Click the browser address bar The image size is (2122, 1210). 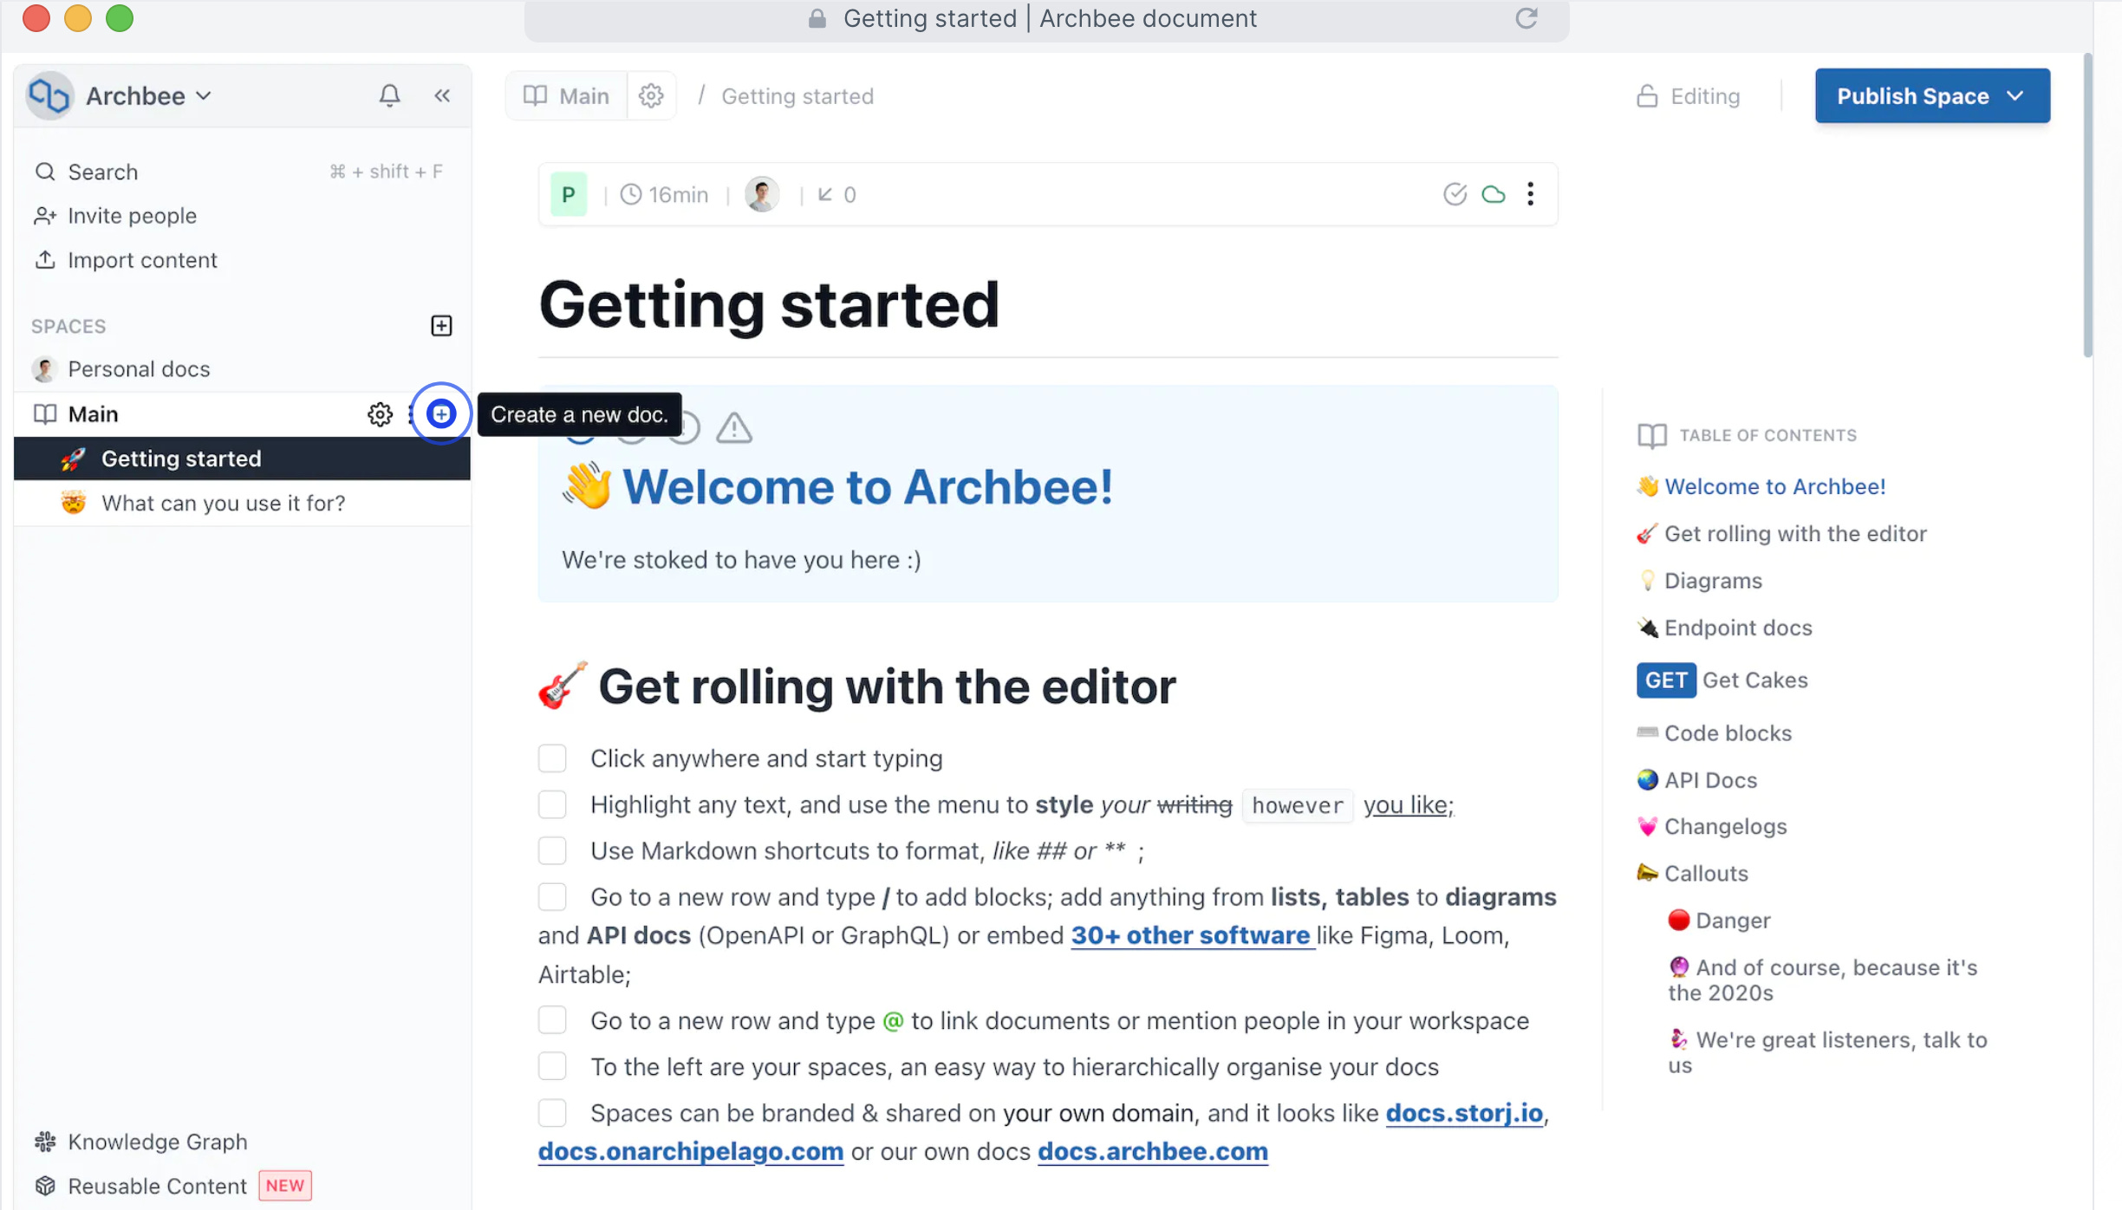pyautogui.click(x=1046, y=19)
